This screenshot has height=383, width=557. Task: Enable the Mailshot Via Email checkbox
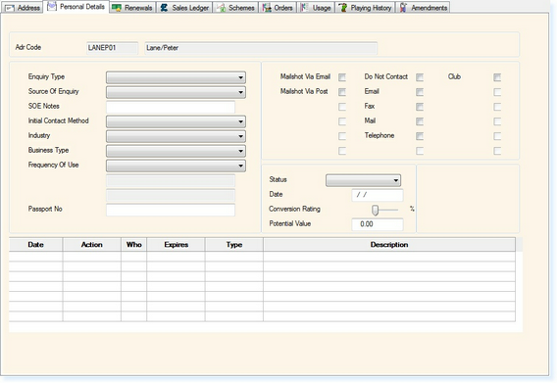coord(342,77)
